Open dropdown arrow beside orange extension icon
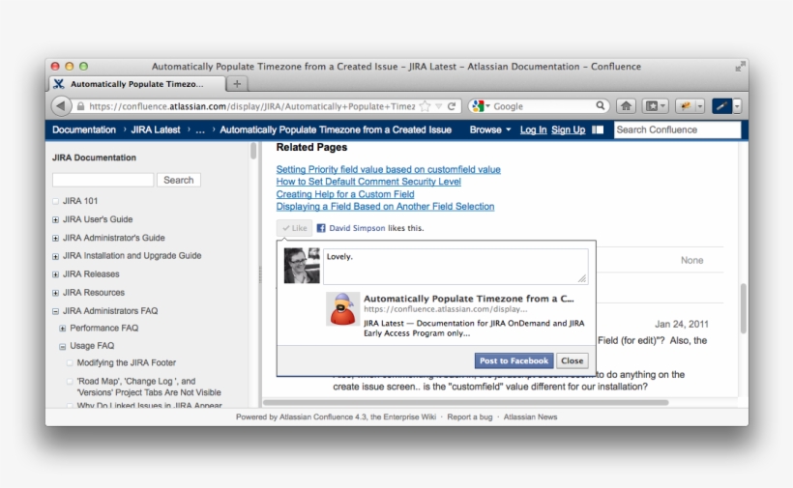Screen dimensions: 793x488 [700, 106]
